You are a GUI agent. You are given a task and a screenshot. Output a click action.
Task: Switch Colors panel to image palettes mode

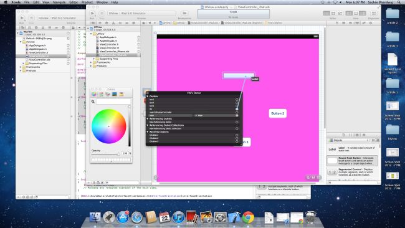pyautogui.click(x=115, y=95)
